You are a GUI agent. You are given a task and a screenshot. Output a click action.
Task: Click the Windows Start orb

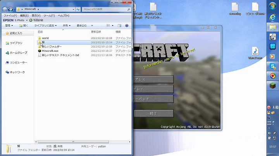272,6
